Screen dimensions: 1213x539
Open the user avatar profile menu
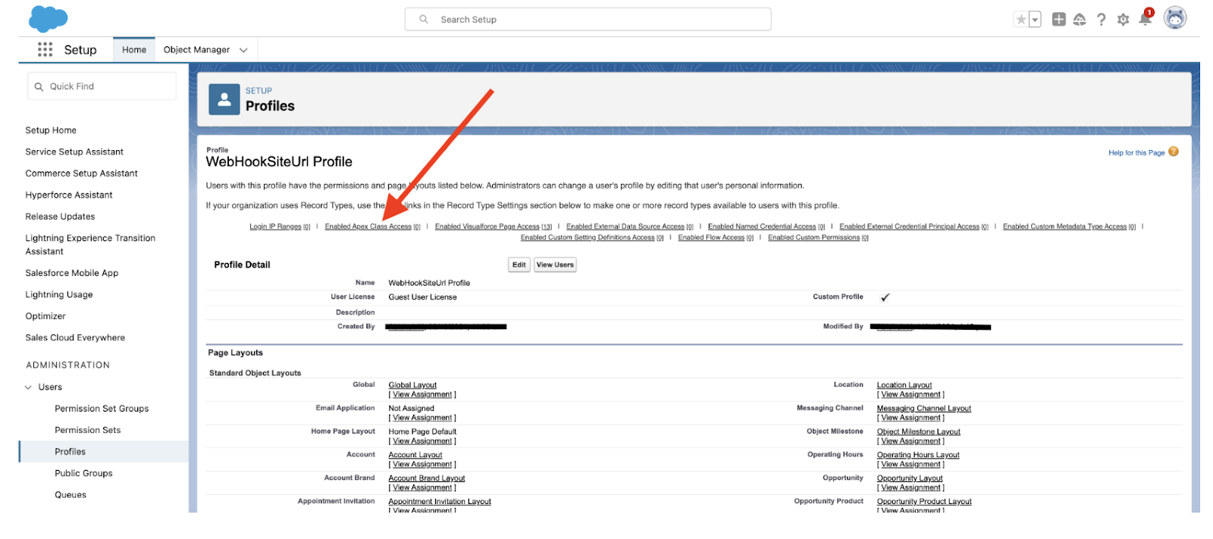click(x=1174, y=18)
